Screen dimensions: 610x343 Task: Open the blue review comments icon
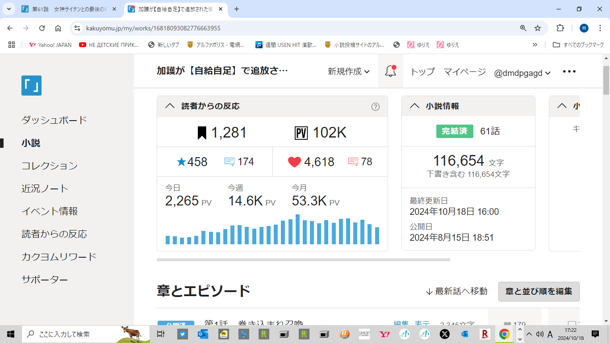point(230,162)
